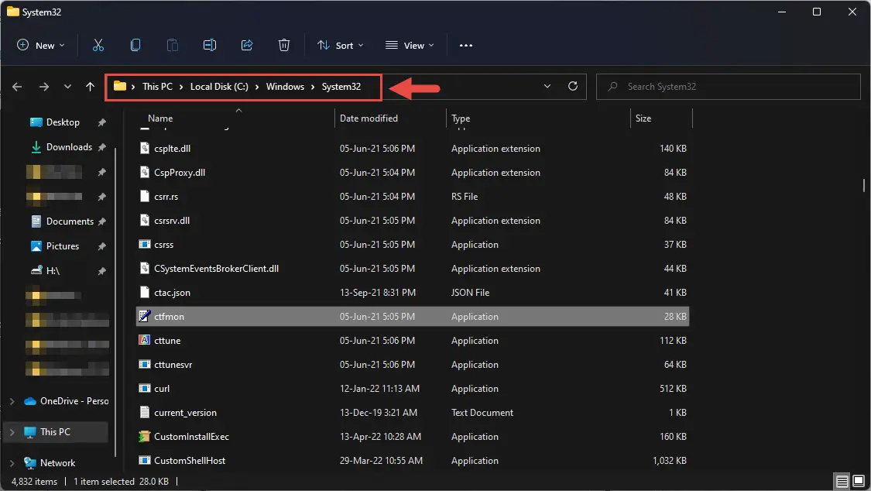The width and height of the screenshot is (871, 491).
Task: Click the System32 breadcrumb
Action: coord(341,87)
